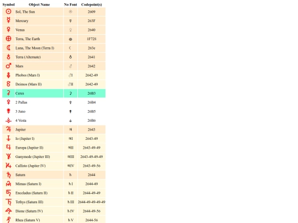Screen dimensions: 298x223
Task: Select the 'Luna, The Moon (Terra I)' cell
Action: tap(39, 48)
